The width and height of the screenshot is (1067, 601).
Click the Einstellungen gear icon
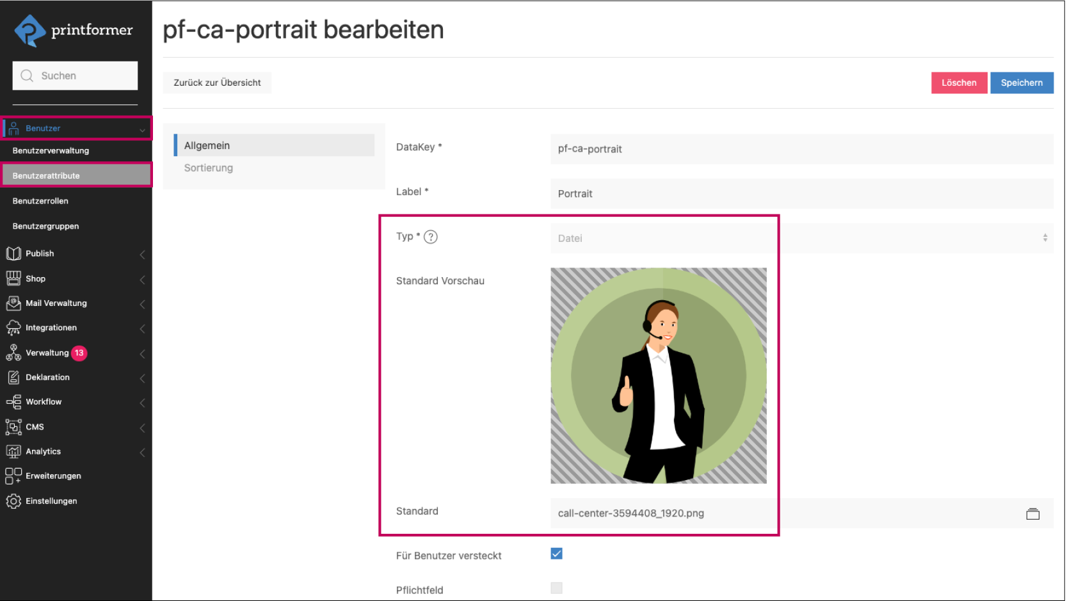pos(13,501)
